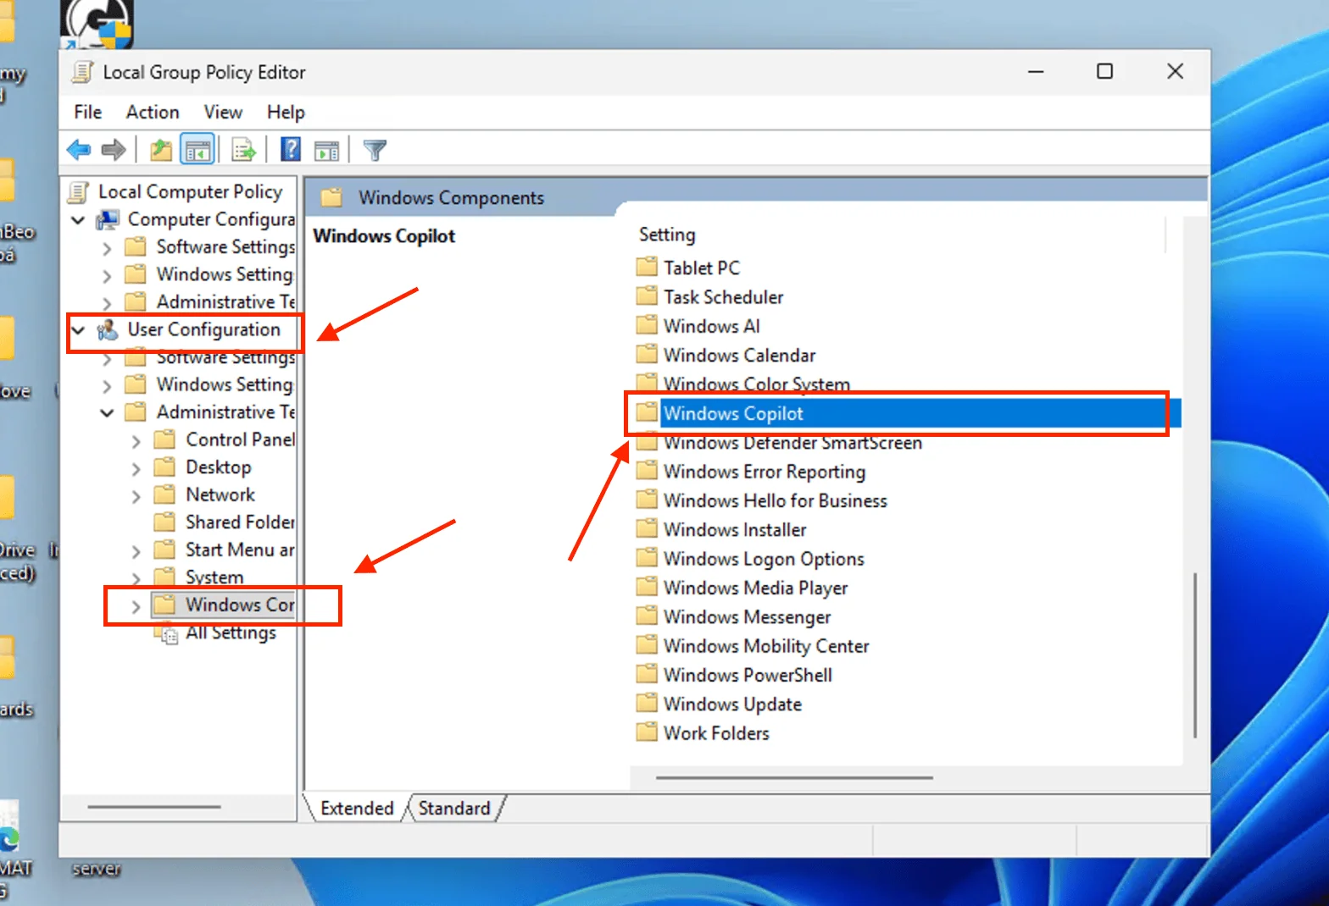Select Windows Defender SmartScreen in list
The height and width of the screenshot is (906, 1329).
click(792, 443)
